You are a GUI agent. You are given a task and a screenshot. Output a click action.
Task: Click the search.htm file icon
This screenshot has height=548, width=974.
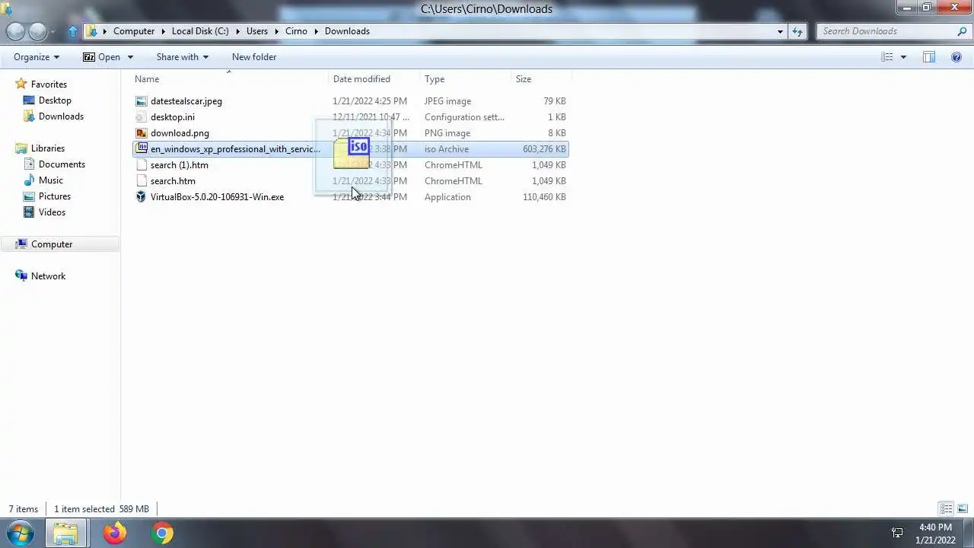[x=141, y=181]
